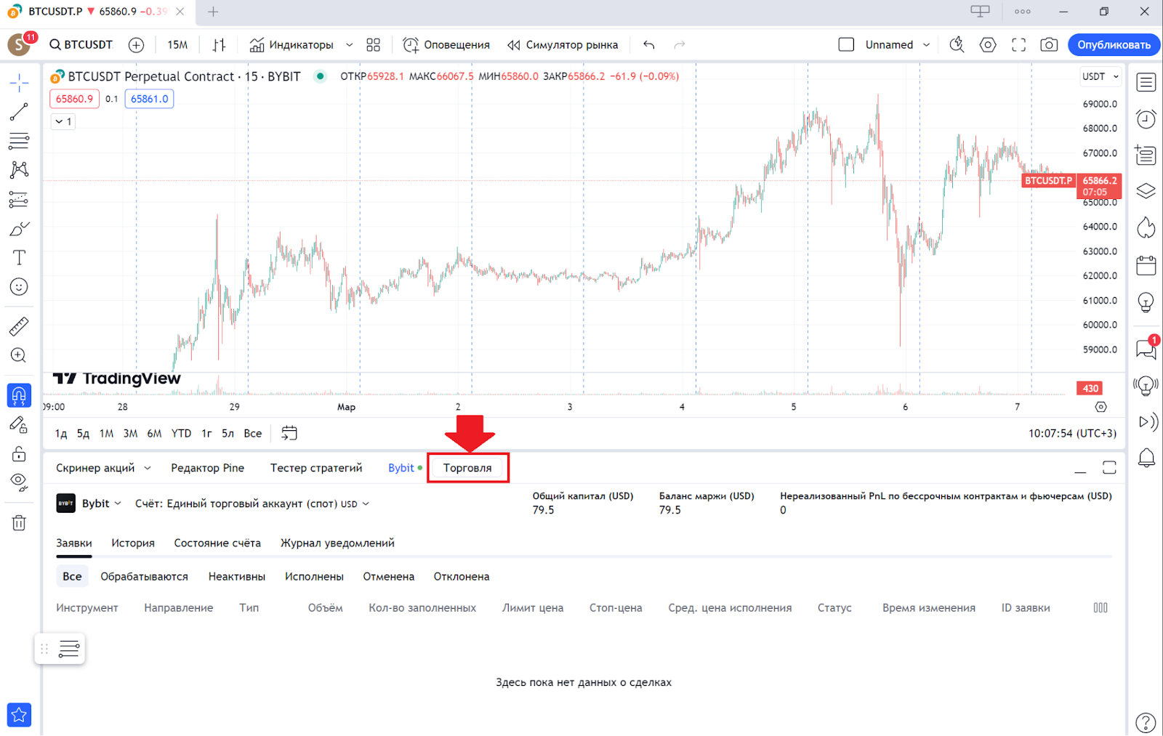
Task: Click the add symbol plus icon
Action: click(x=136, y=45)
